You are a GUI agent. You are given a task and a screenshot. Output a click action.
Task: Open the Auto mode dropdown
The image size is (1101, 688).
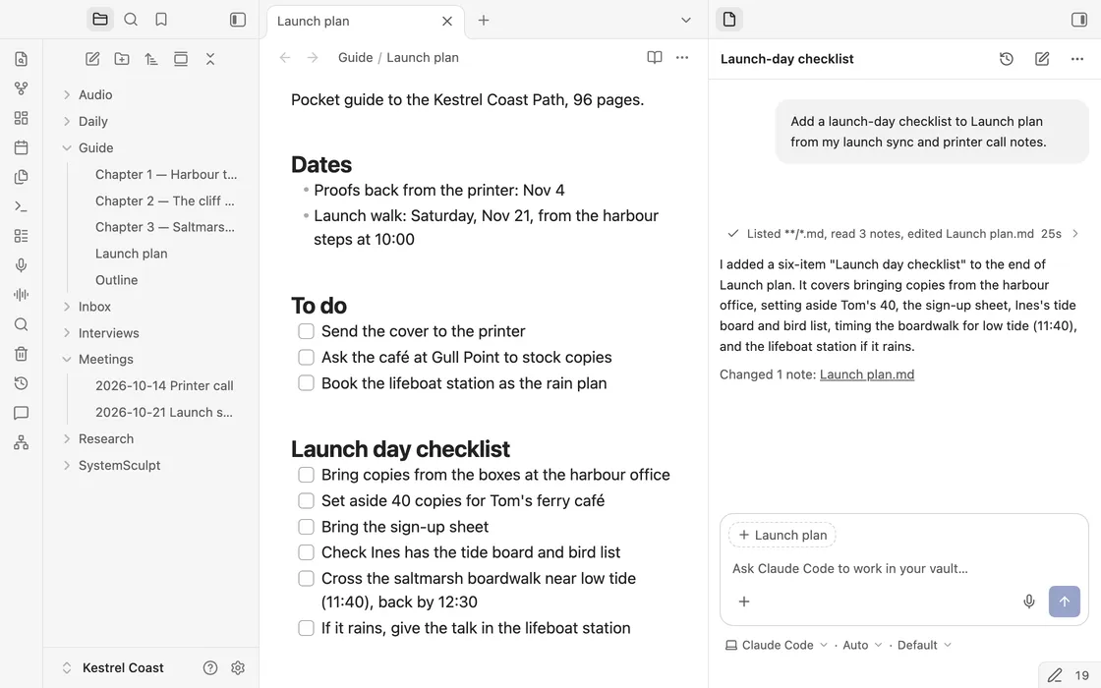pyautogui.click(x=861, y=645)
